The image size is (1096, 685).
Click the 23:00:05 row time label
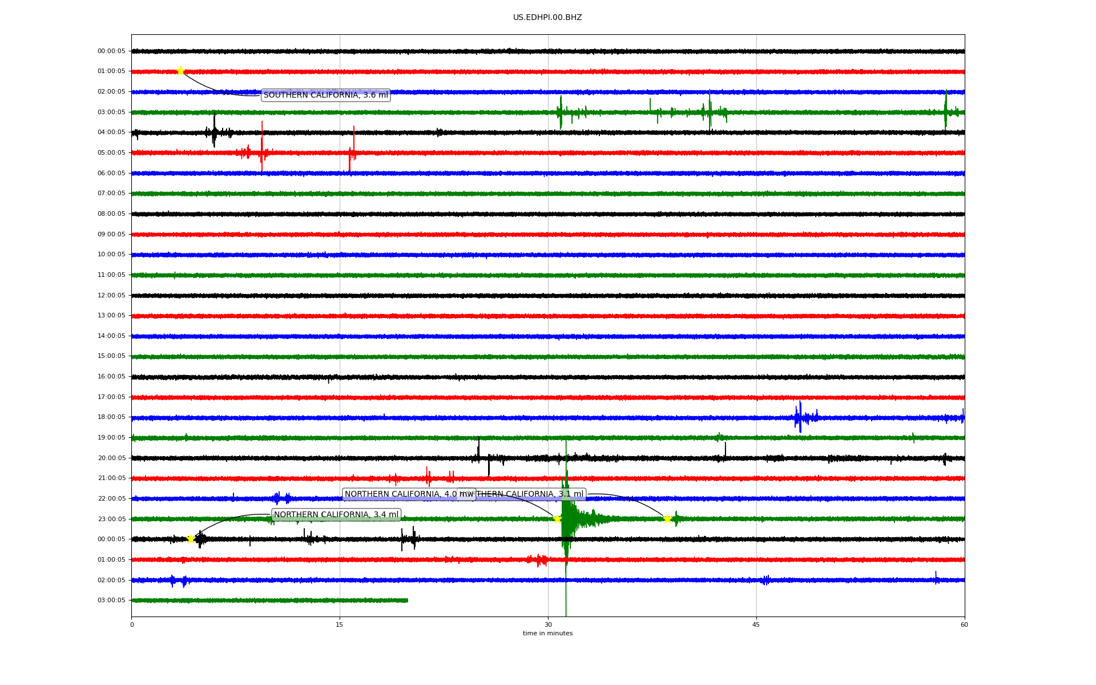coord(111,519)
